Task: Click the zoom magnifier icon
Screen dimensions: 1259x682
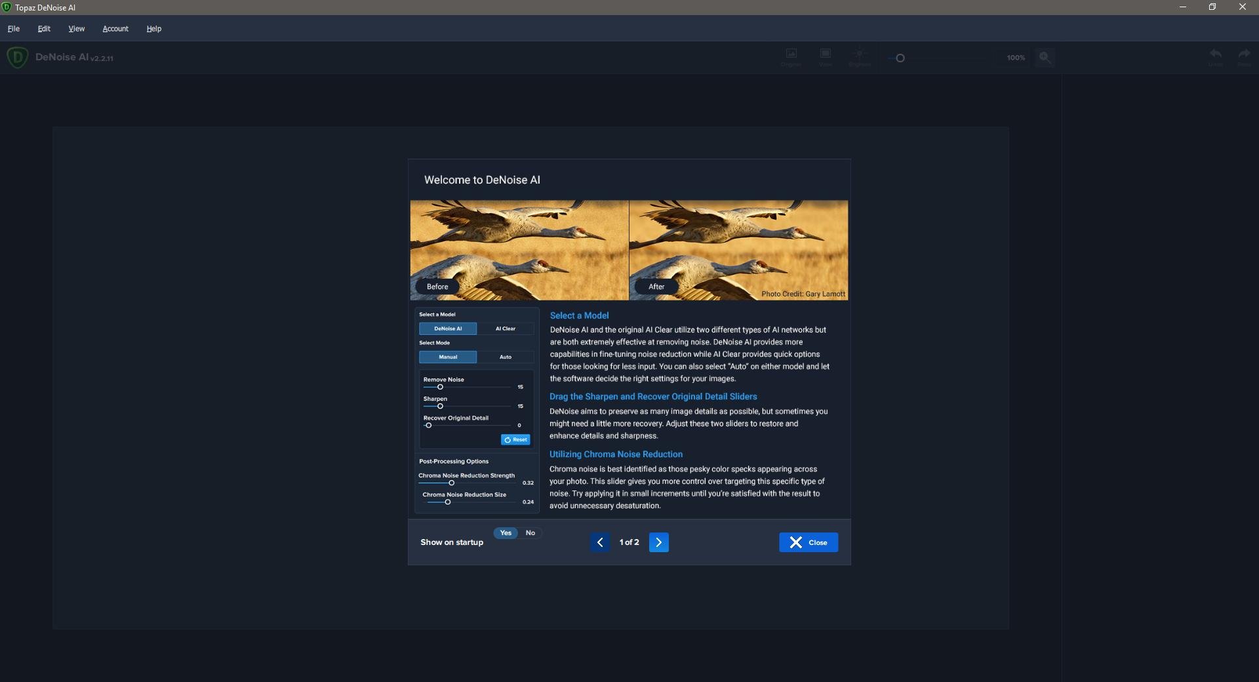Action: click(x=1045, y=58)
